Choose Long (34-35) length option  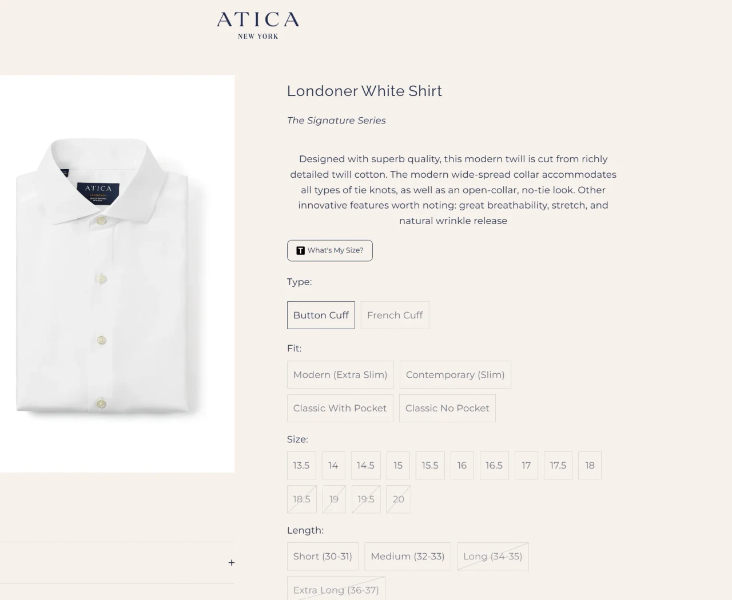pos(493,556)
